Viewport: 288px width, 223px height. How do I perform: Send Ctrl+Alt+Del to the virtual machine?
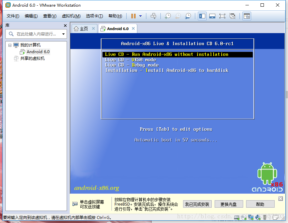(x=153, y=16)
